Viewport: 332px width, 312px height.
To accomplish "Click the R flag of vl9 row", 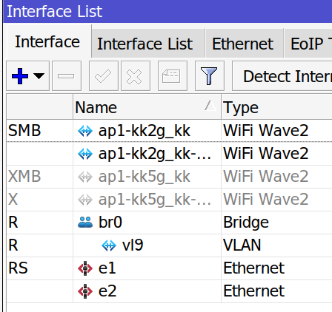I will pyautogui.click(x=13, y=245).
